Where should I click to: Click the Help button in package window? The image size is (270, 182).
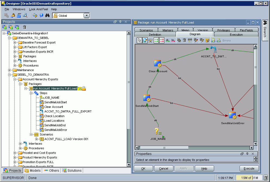pyautogui.click(x=204, y=168)
